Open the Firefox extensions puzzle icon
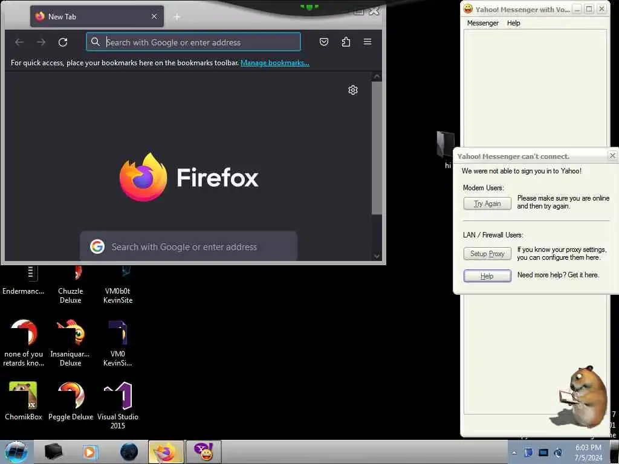 click(x=346, y=42)
